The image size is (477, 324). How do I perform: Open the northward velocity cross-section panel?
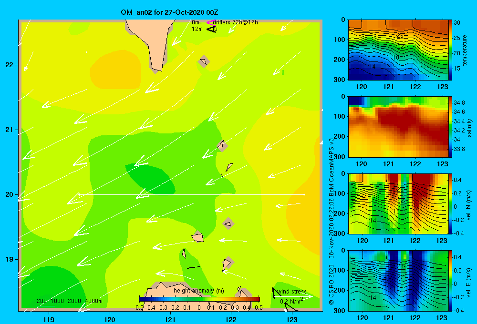click(398, 203)
